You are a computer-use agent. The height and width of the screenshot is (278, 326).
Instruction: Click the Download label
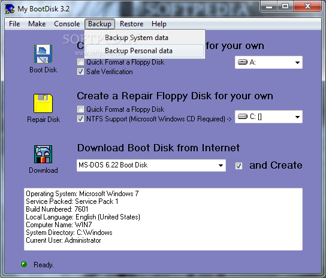click(43, 170)
